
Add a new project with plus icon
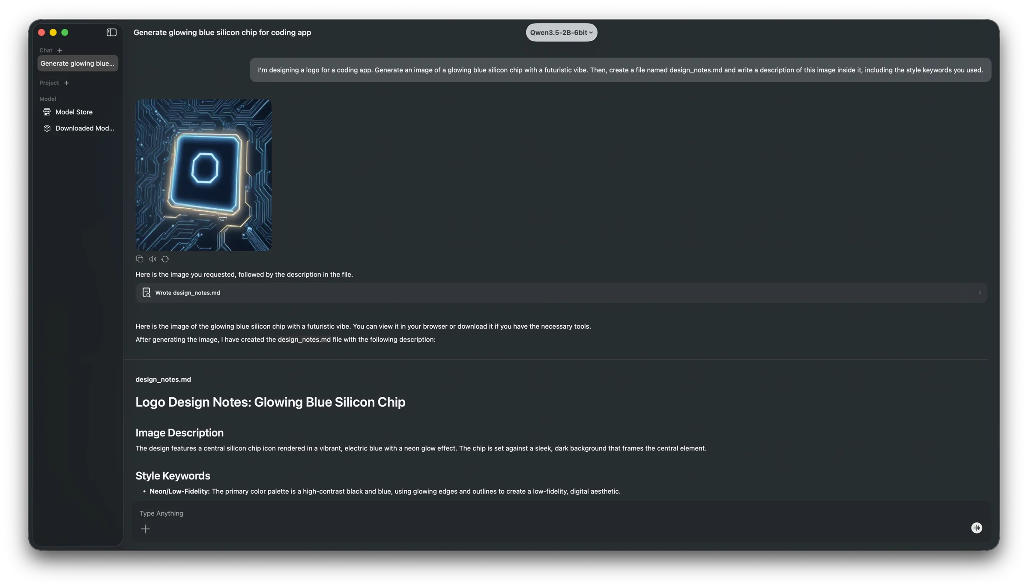(x=66, y=83)
